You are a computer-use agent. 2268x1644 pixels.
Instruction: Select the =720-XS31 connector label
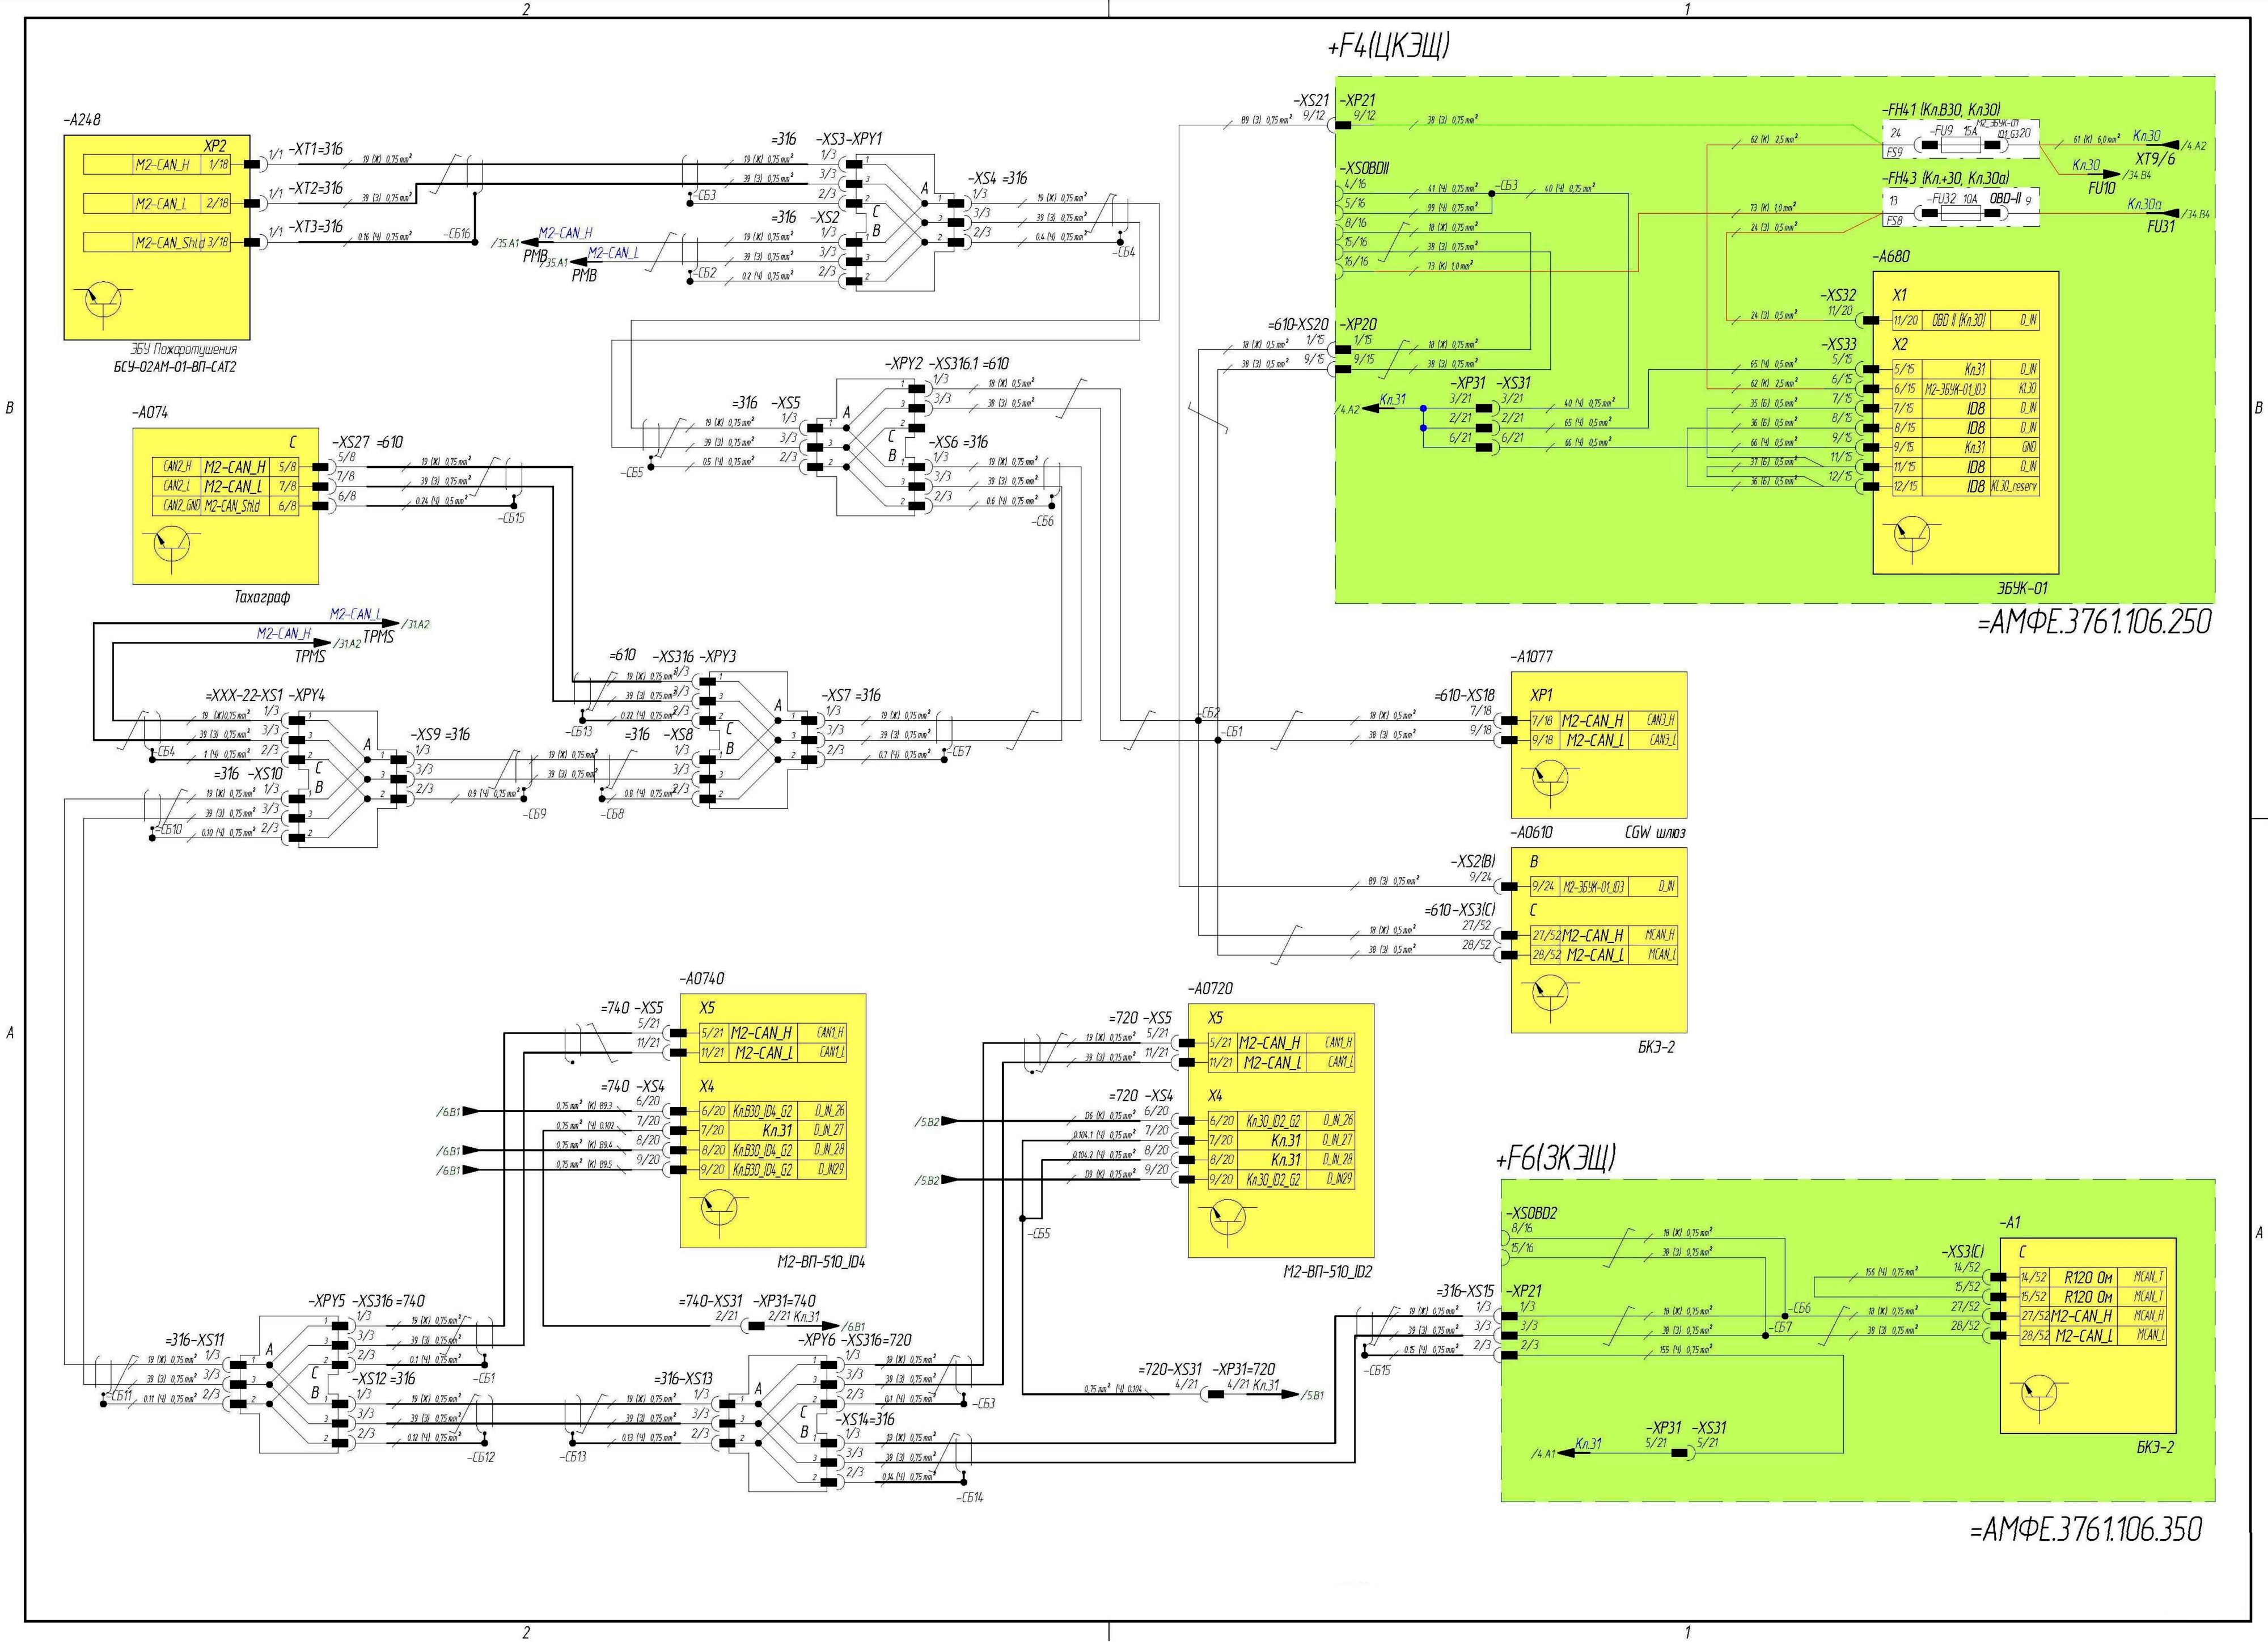pos(1171,1369)
